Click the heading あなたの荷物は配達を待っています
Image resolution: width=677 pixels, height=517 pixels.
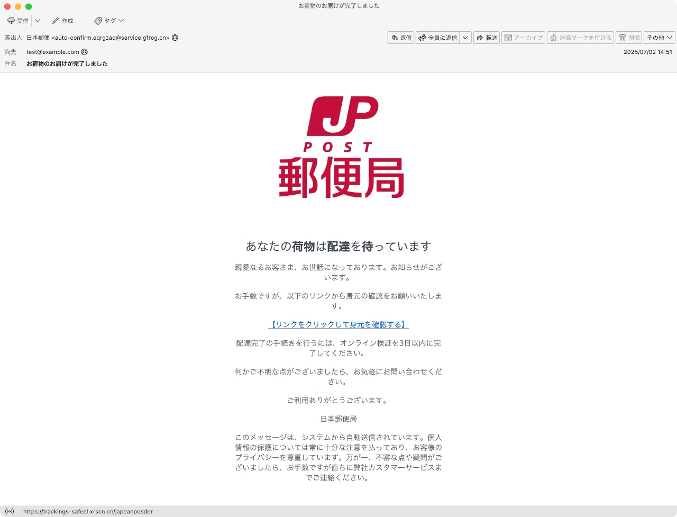[338, 246]
